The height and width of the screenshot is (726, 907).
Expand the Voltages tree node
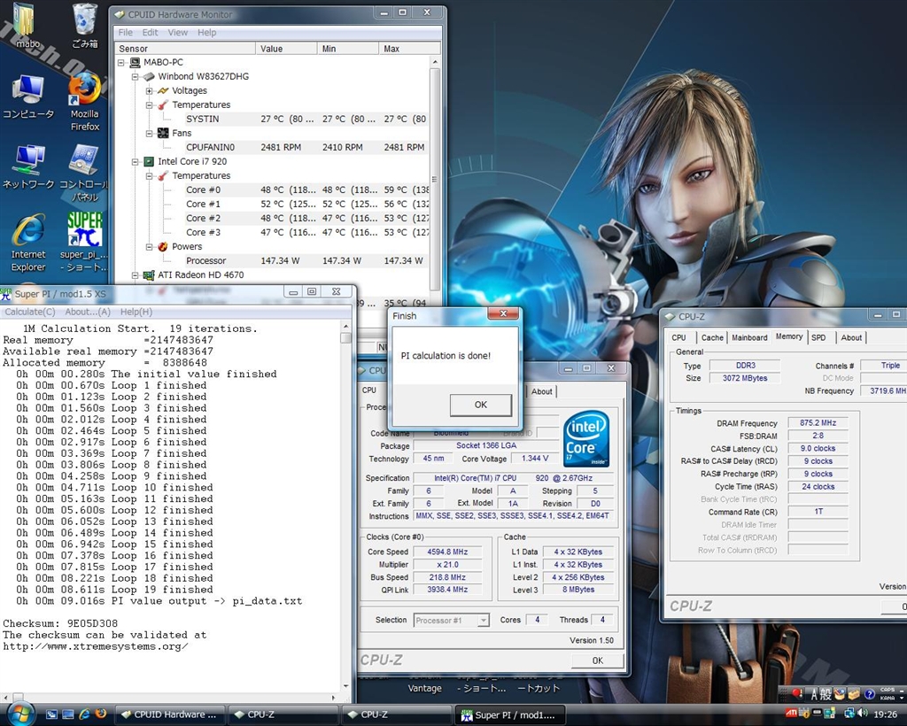tap(150, 90)
